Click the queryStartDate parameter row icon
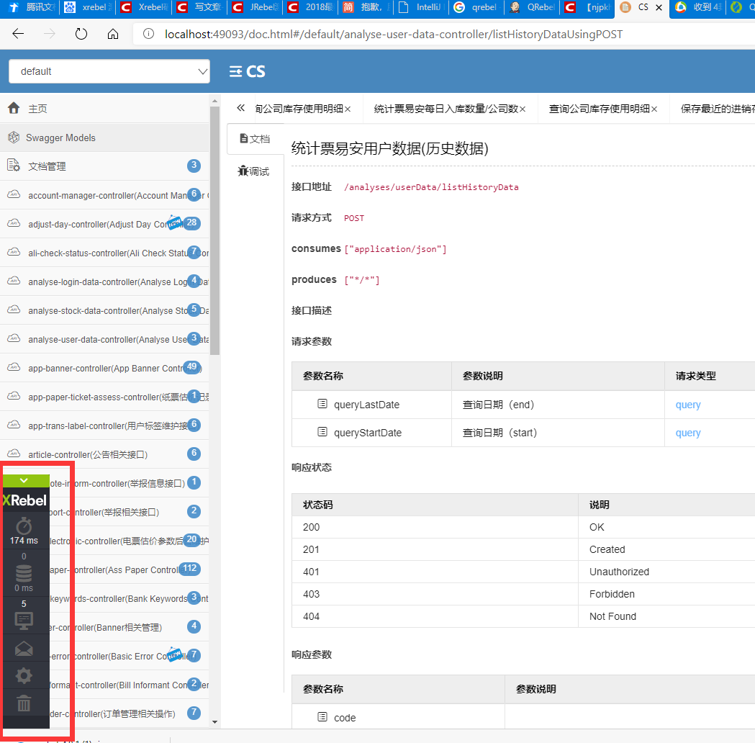 (x=322, y=431)
